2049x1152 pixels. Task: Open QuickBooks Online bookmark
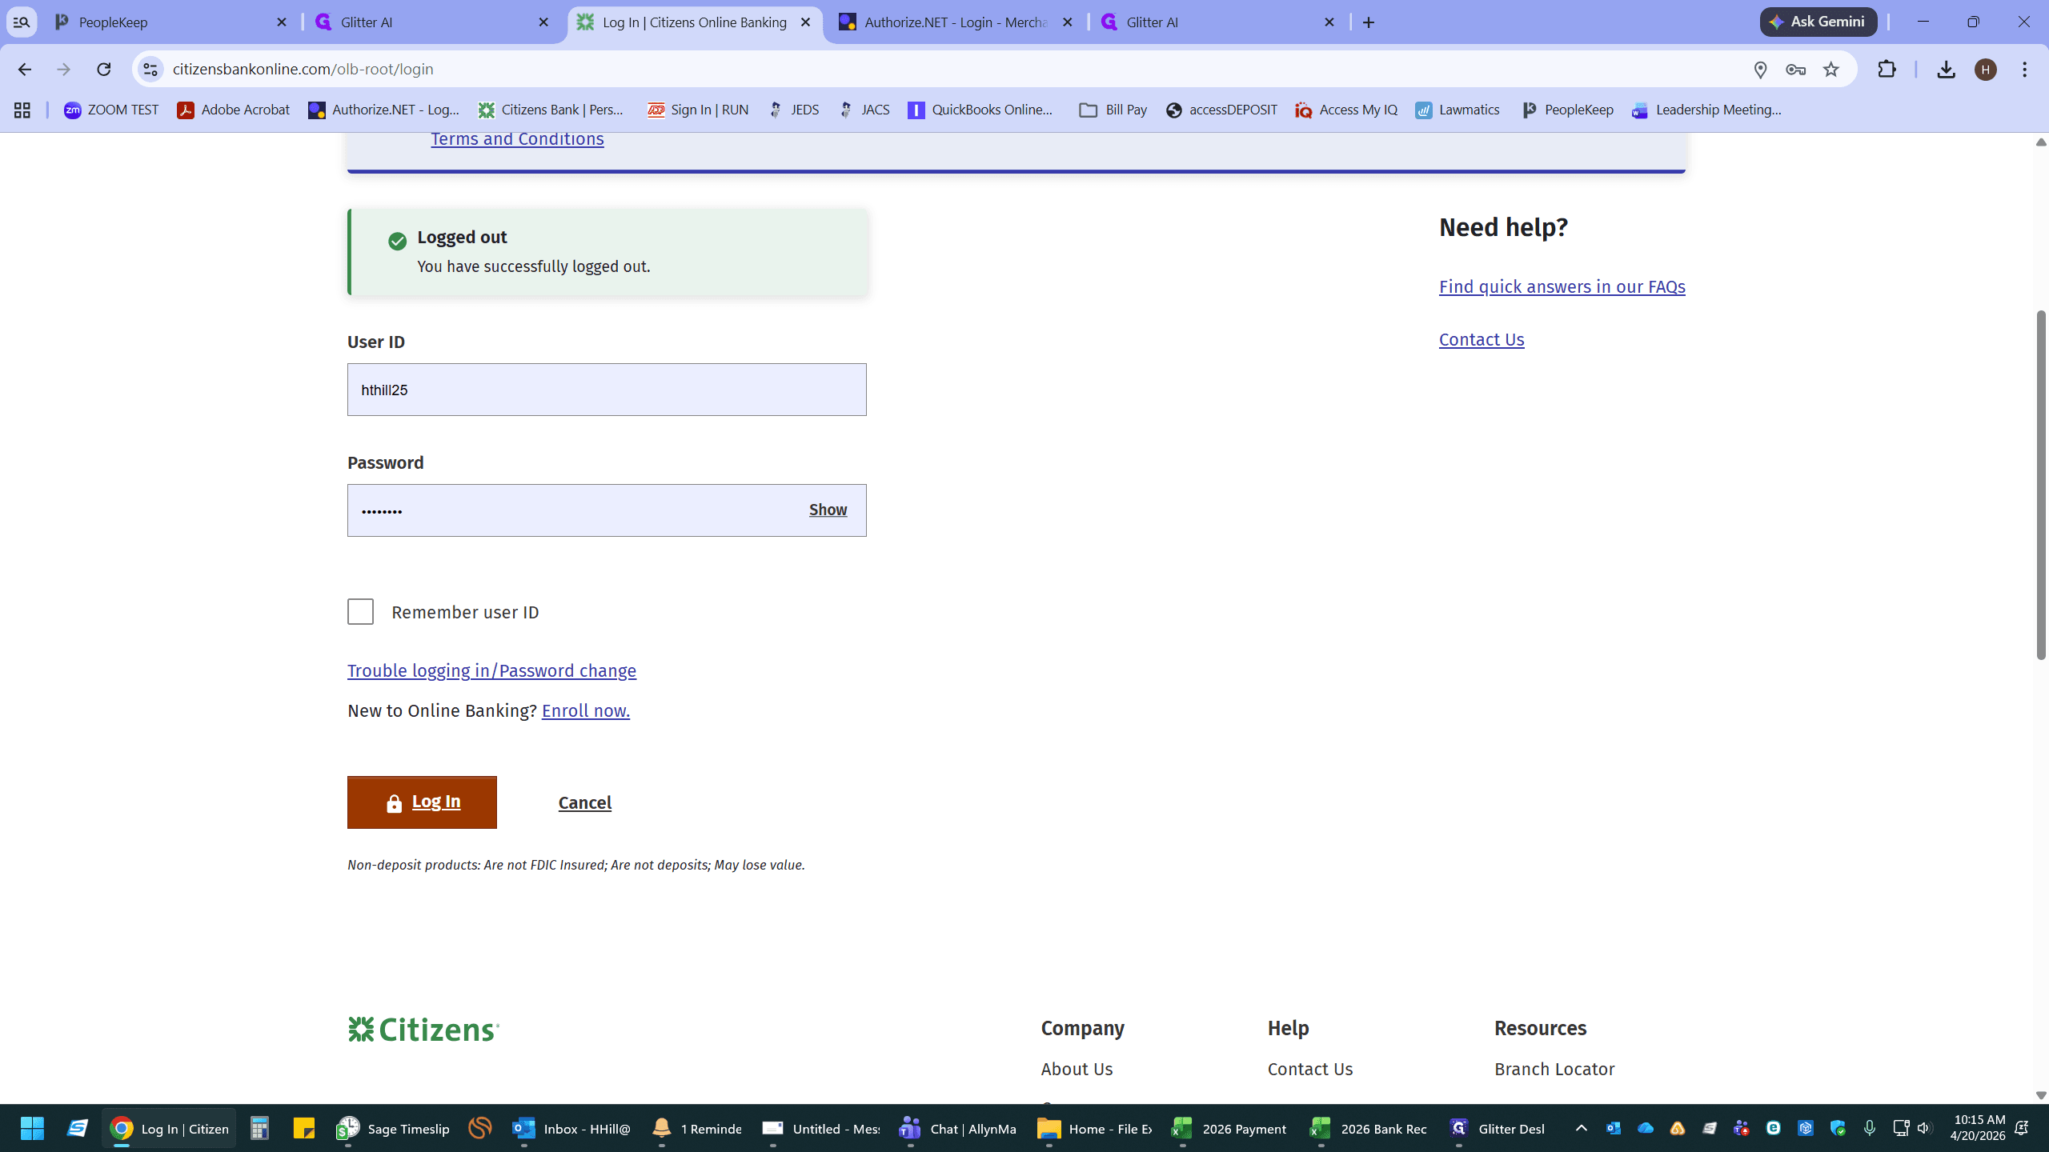[980, 110]
